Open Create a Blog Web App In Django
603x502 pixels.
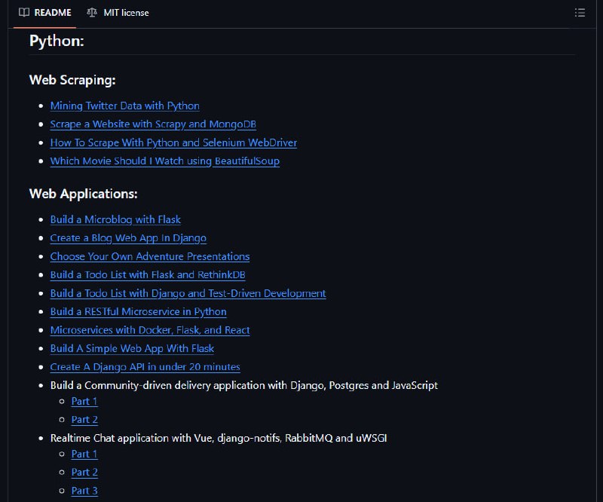128,238
